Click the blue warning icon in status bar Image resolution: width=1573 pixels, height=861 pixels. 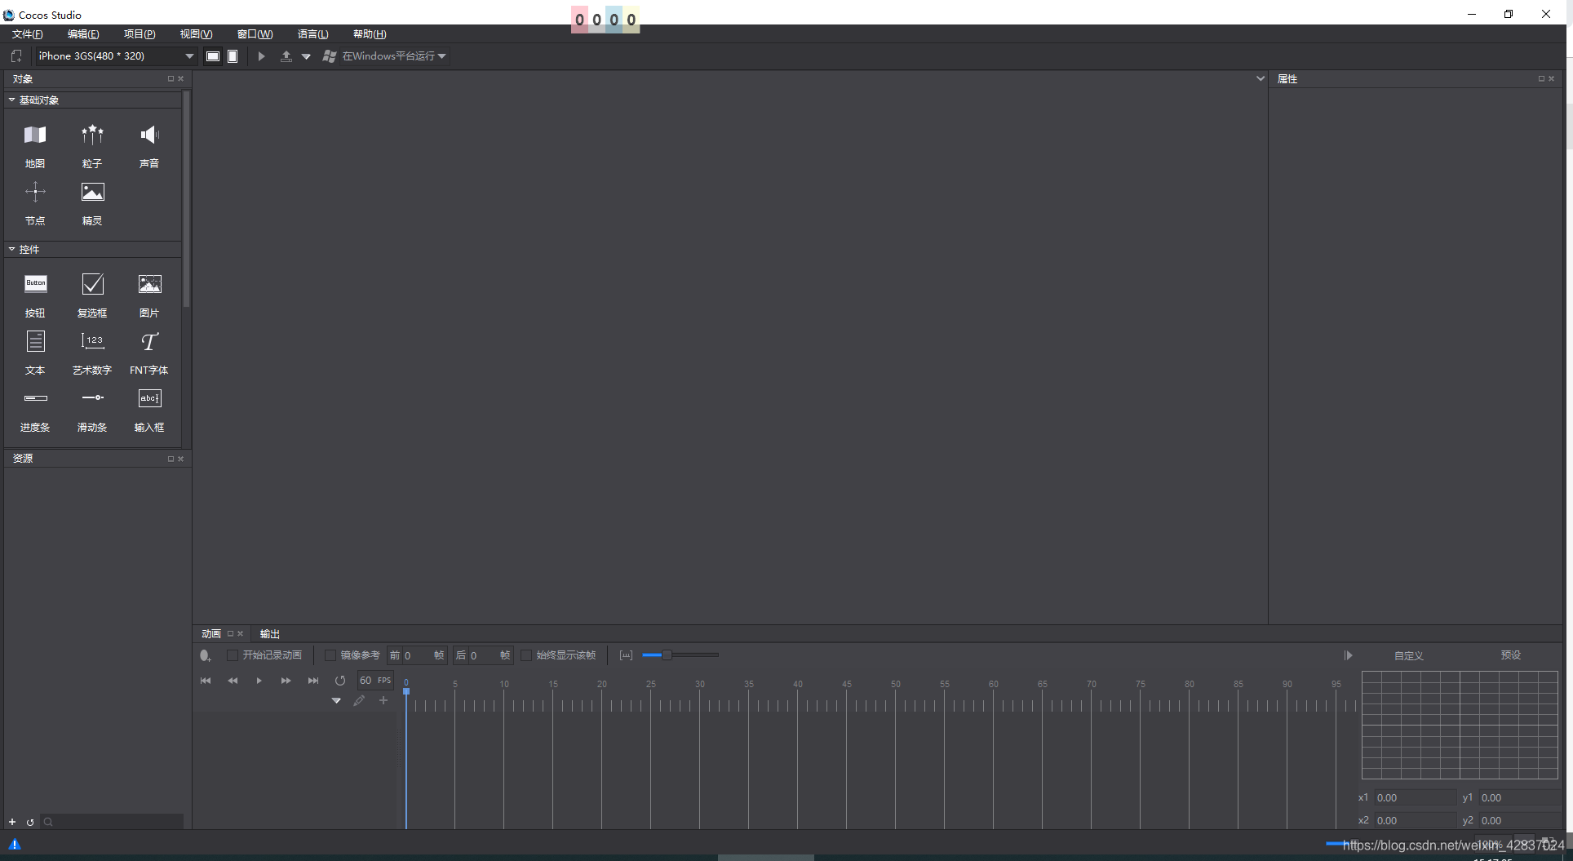coord(15,845)
